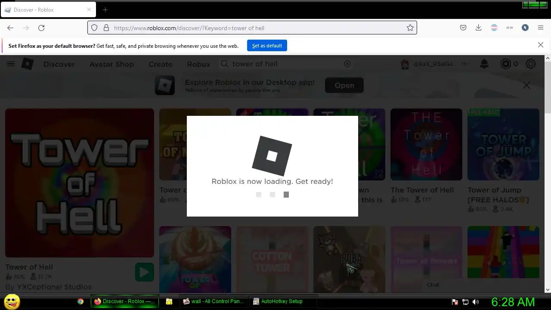Open the Firefox application menu
Viewport: 551px width, 310px height.
pyautogui.click(x=541, y=28)
